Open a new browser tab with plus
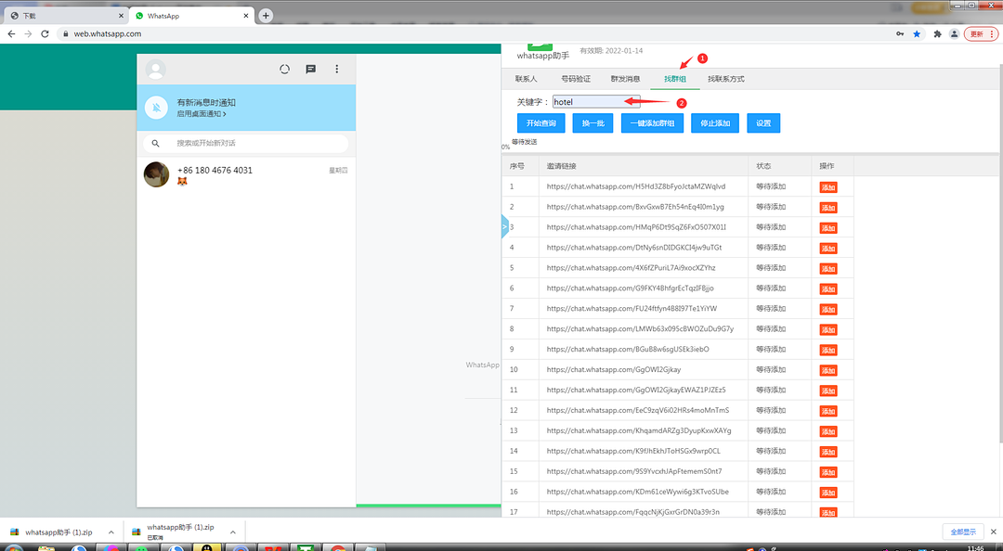Viewport: 1003px width, 551px height. tap(266, 16)
